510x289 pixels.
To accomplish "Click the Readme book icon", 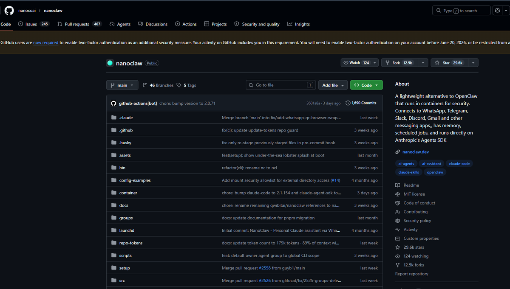I will (398, 185).
